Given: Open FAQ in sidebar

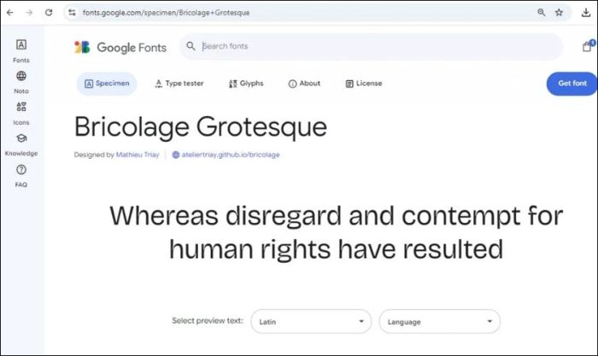Looking at the screenshot, I should pyautogui.click(x=21, y=176).
